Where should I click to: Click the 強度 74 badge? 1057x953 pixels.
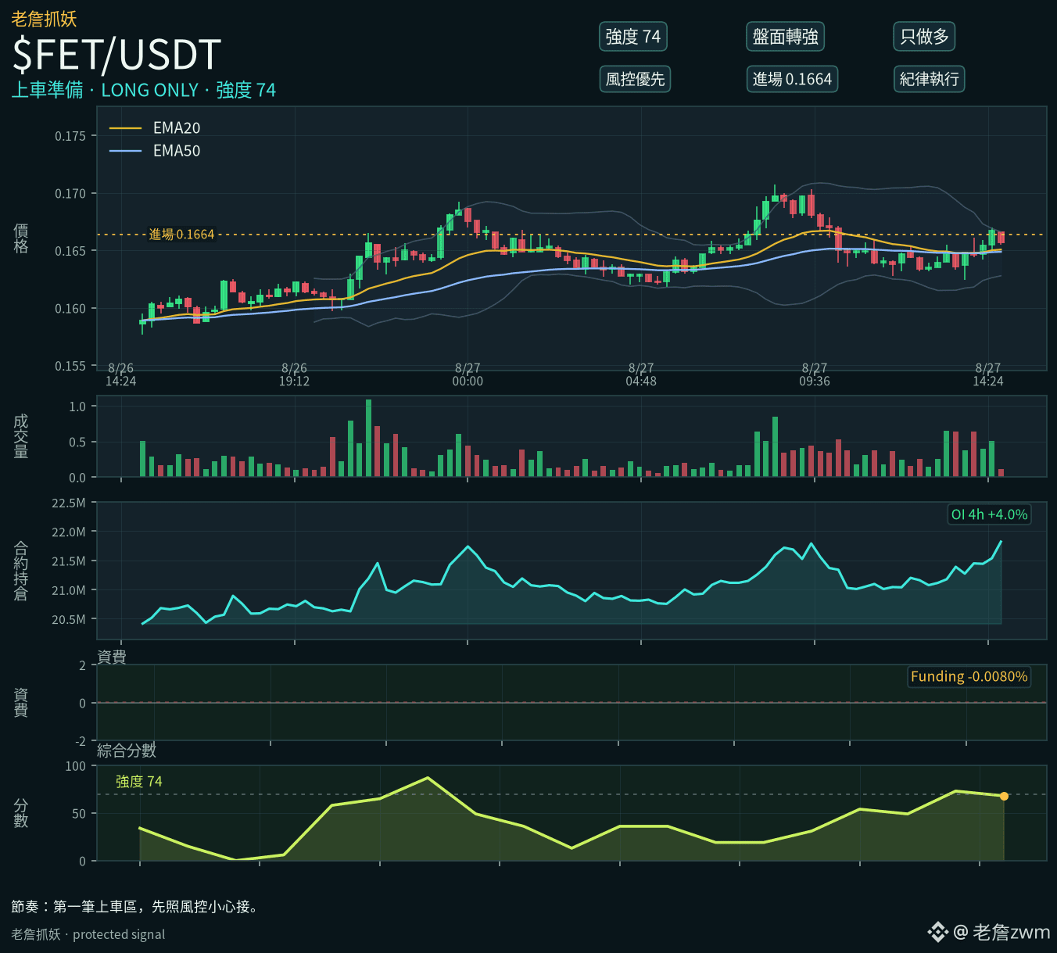pos(633,37)
